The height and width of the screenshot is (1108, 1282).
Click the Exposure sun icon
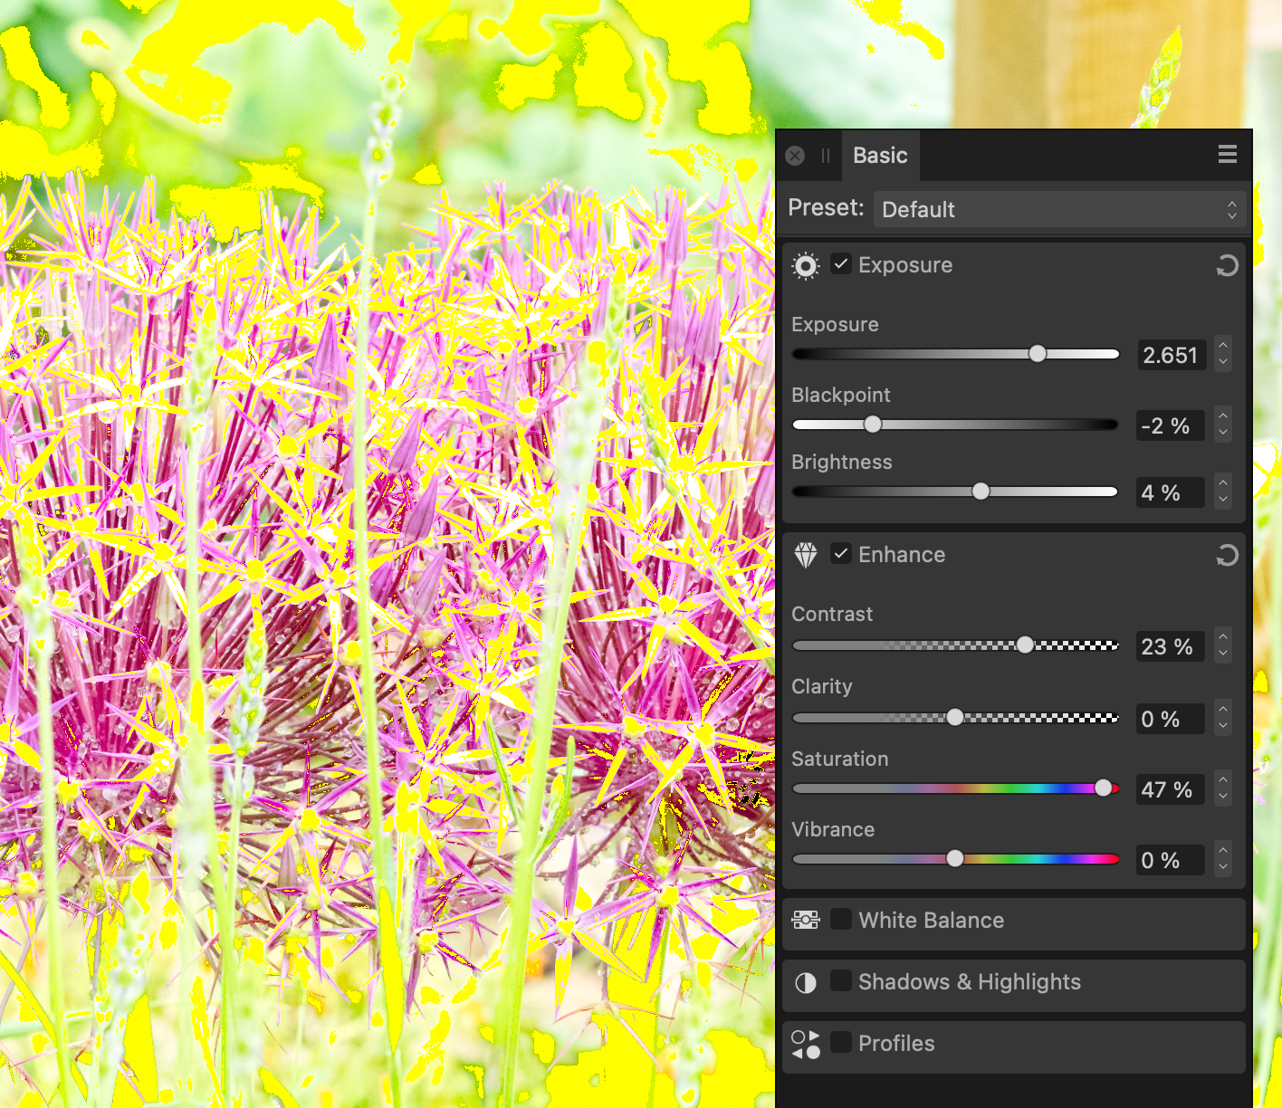[x=805, y=266]
